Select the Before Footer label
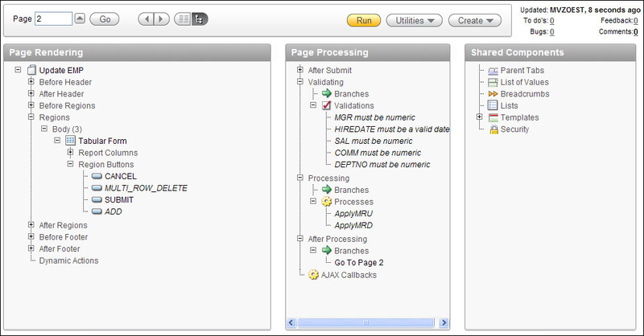Screen dimensions: 644x336 pos(64,237)
